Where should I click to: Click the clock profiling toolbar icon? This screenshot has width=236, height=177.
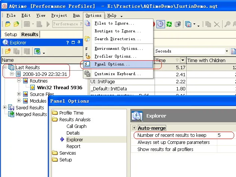(x=161, y=24)
